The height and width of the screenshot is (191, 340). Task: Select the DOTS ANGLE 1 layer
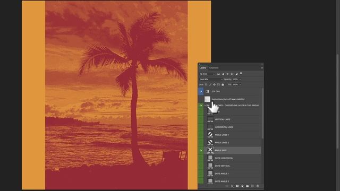click(222, 173)
